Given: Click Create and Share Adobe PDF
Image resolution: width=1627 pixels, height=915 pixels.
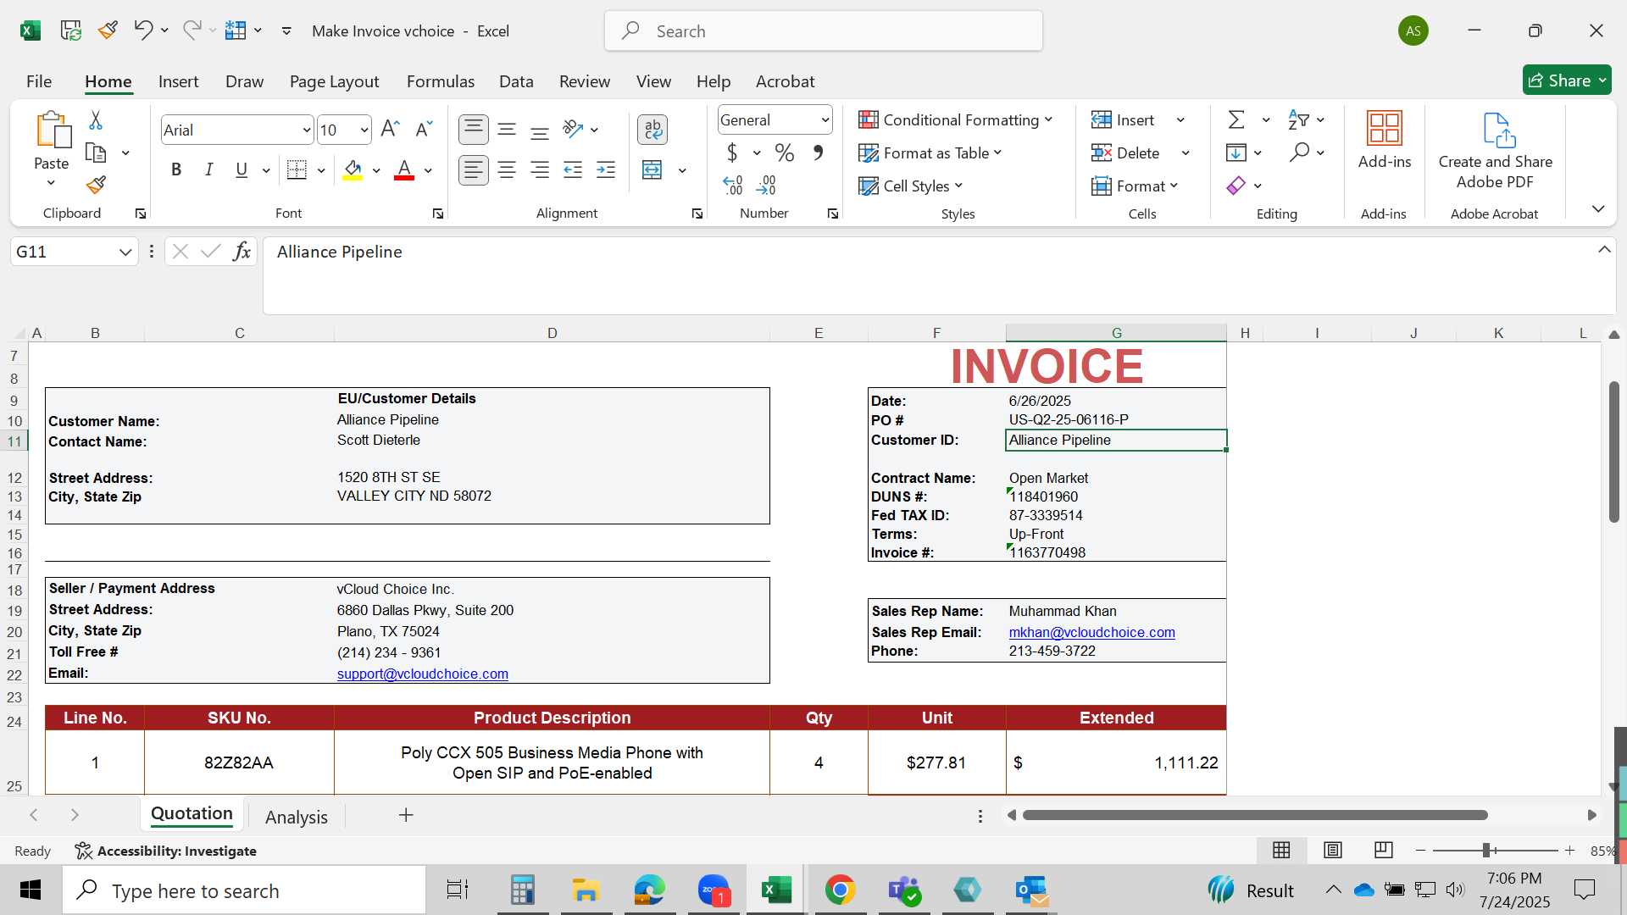Looking at the screenshot, I should coord(1496,151).
